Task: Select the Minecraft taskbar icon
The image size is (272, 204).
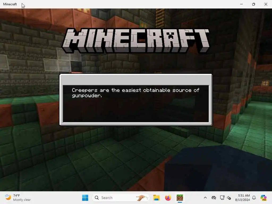Action: (180, 198)
